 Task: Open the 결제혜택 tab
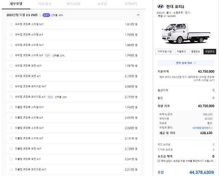131,4
